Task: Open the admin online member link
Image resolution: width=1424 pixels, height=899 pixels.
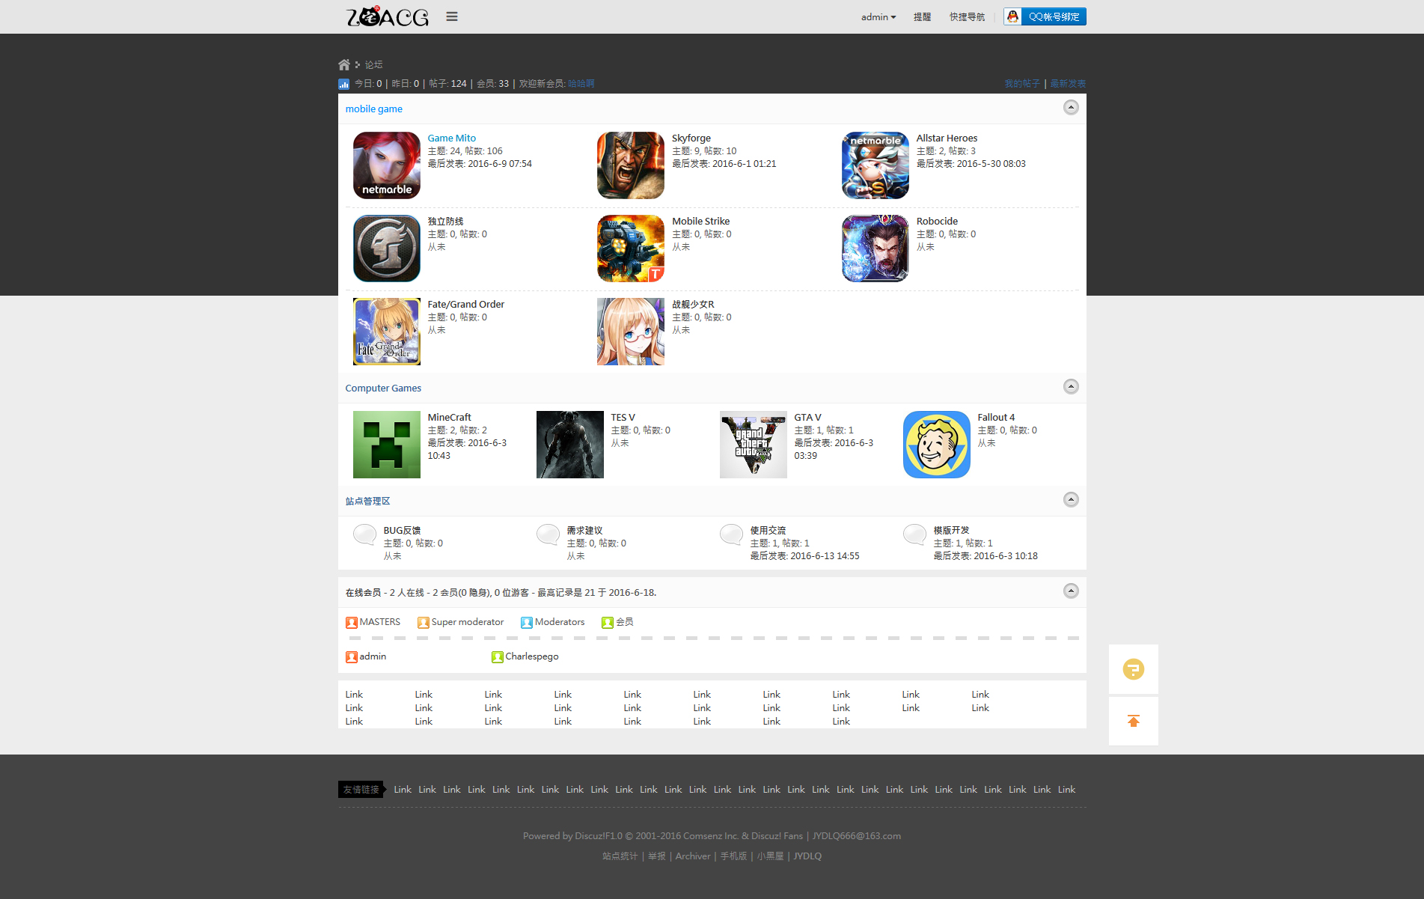Action: (x=373, y=656)
